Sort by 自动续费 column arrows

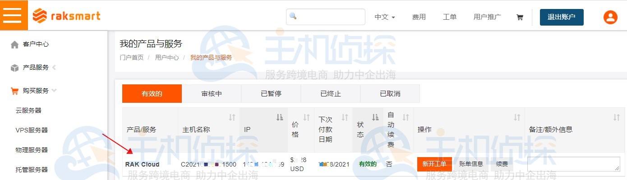406,117
